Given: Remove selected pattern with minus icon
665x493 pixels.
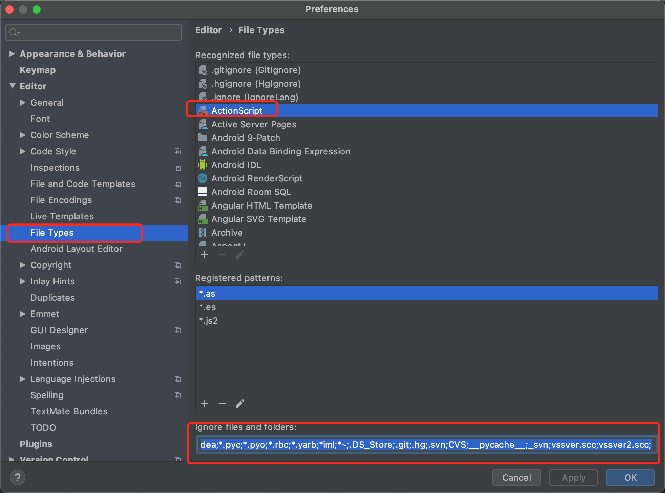Looking at the screenshot, I should click(x=222, y=404).
